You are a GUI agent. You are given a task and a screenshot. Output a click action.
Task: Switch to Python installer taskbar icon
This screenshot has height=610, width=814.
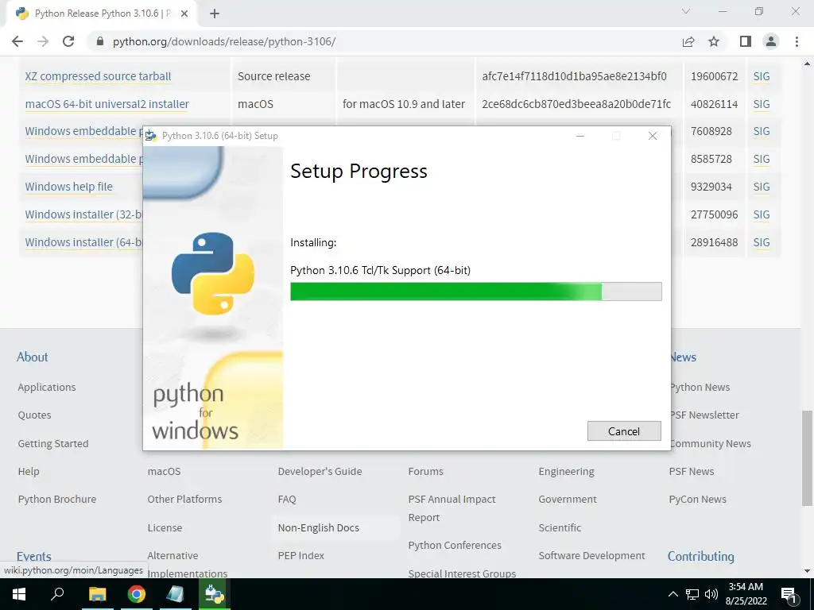(x=215, y=594)
